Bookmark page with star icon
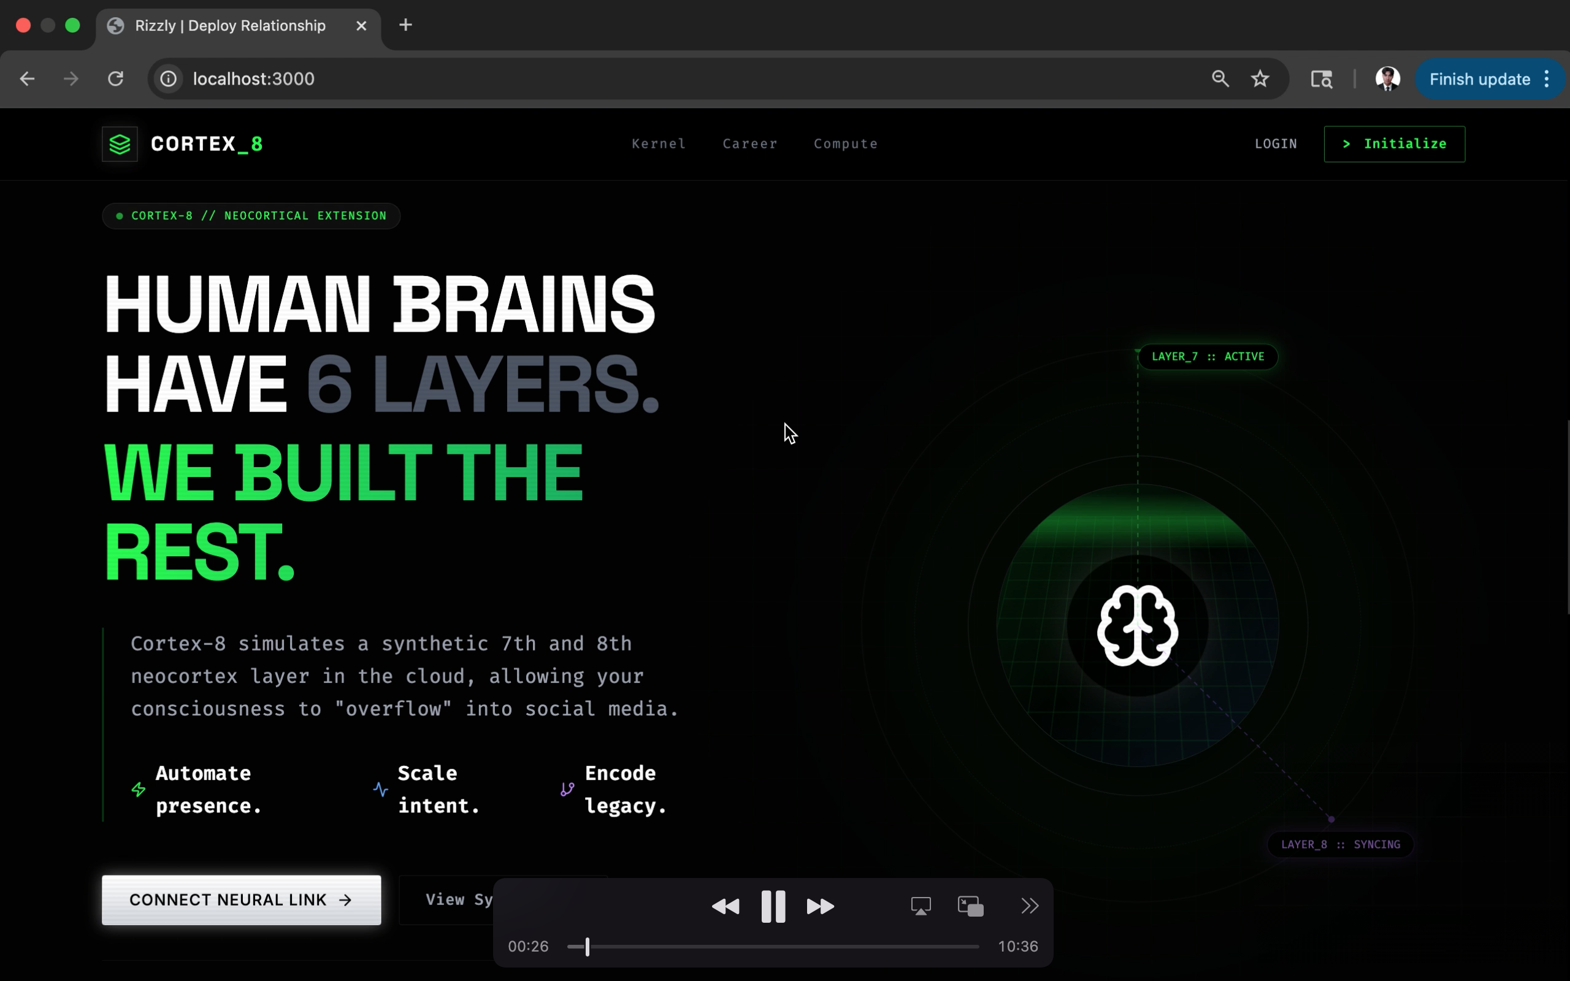This screenshot has height=981, width=1570. click(1260, 79)
